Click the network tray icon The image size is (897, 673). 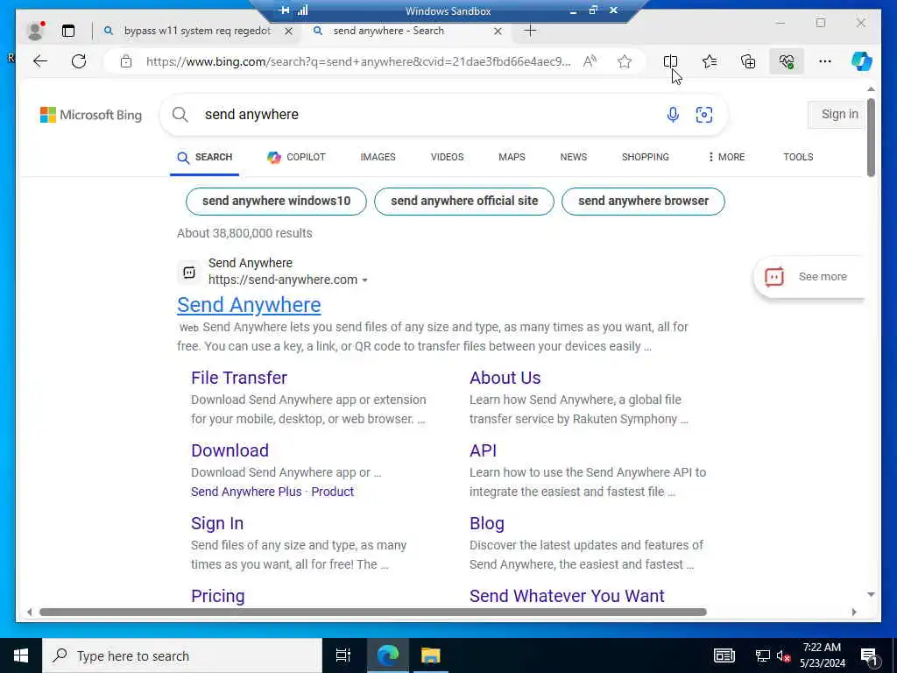pyautogui.click(x=763, y=655)
